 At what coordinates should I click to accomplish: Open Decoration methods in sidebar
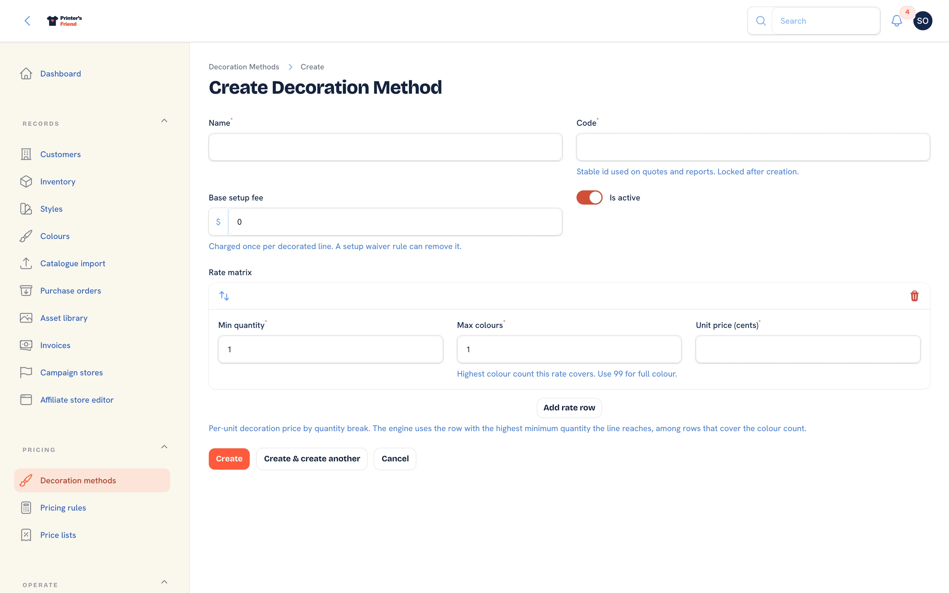pyautogui.click(x=92, y=480)
